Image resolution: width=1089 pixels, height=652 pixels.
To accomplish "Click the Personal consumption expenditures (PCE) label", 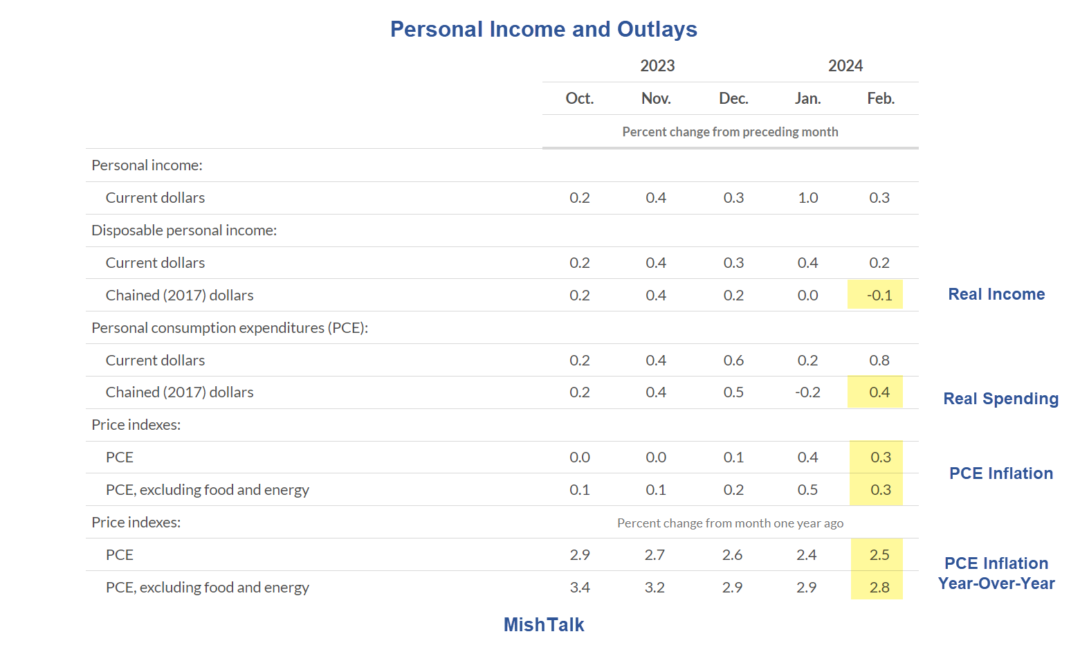I will coord(230,328).
